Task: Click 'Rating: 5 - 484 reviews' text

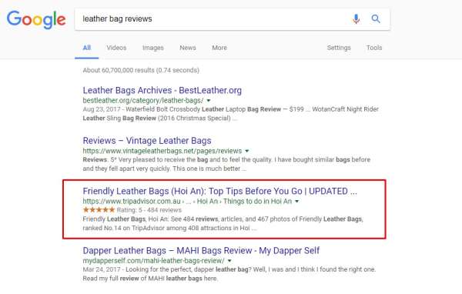Action: coord(149,210)
